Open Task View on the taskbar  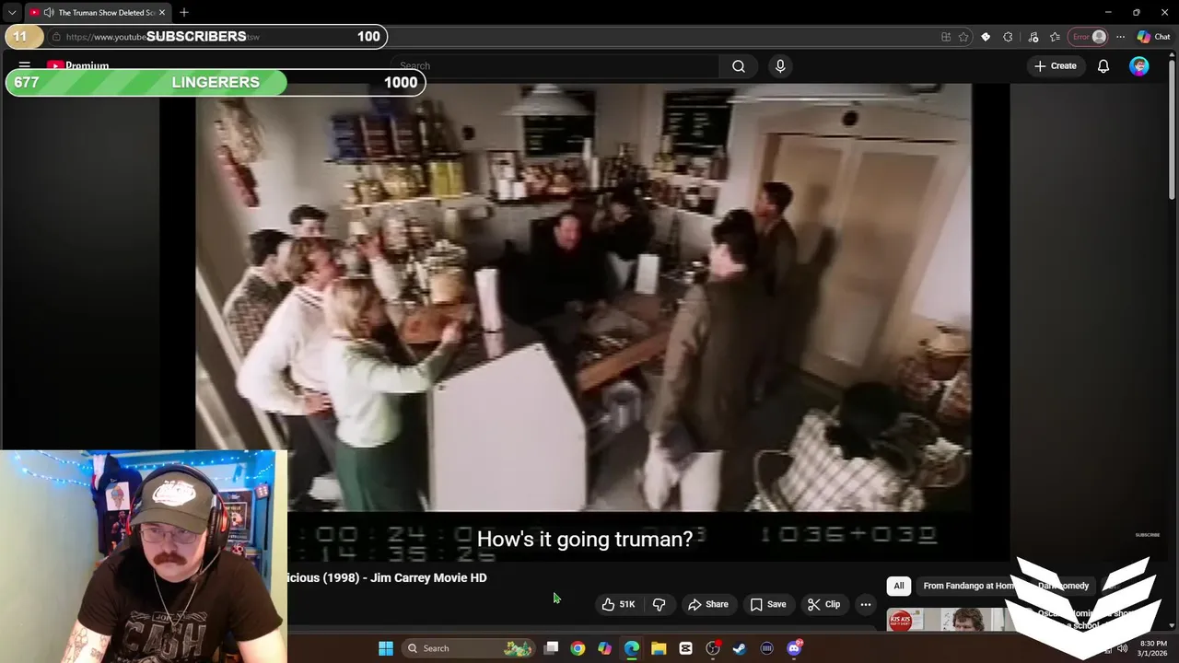pyautogui.click(x=551, y=648)
